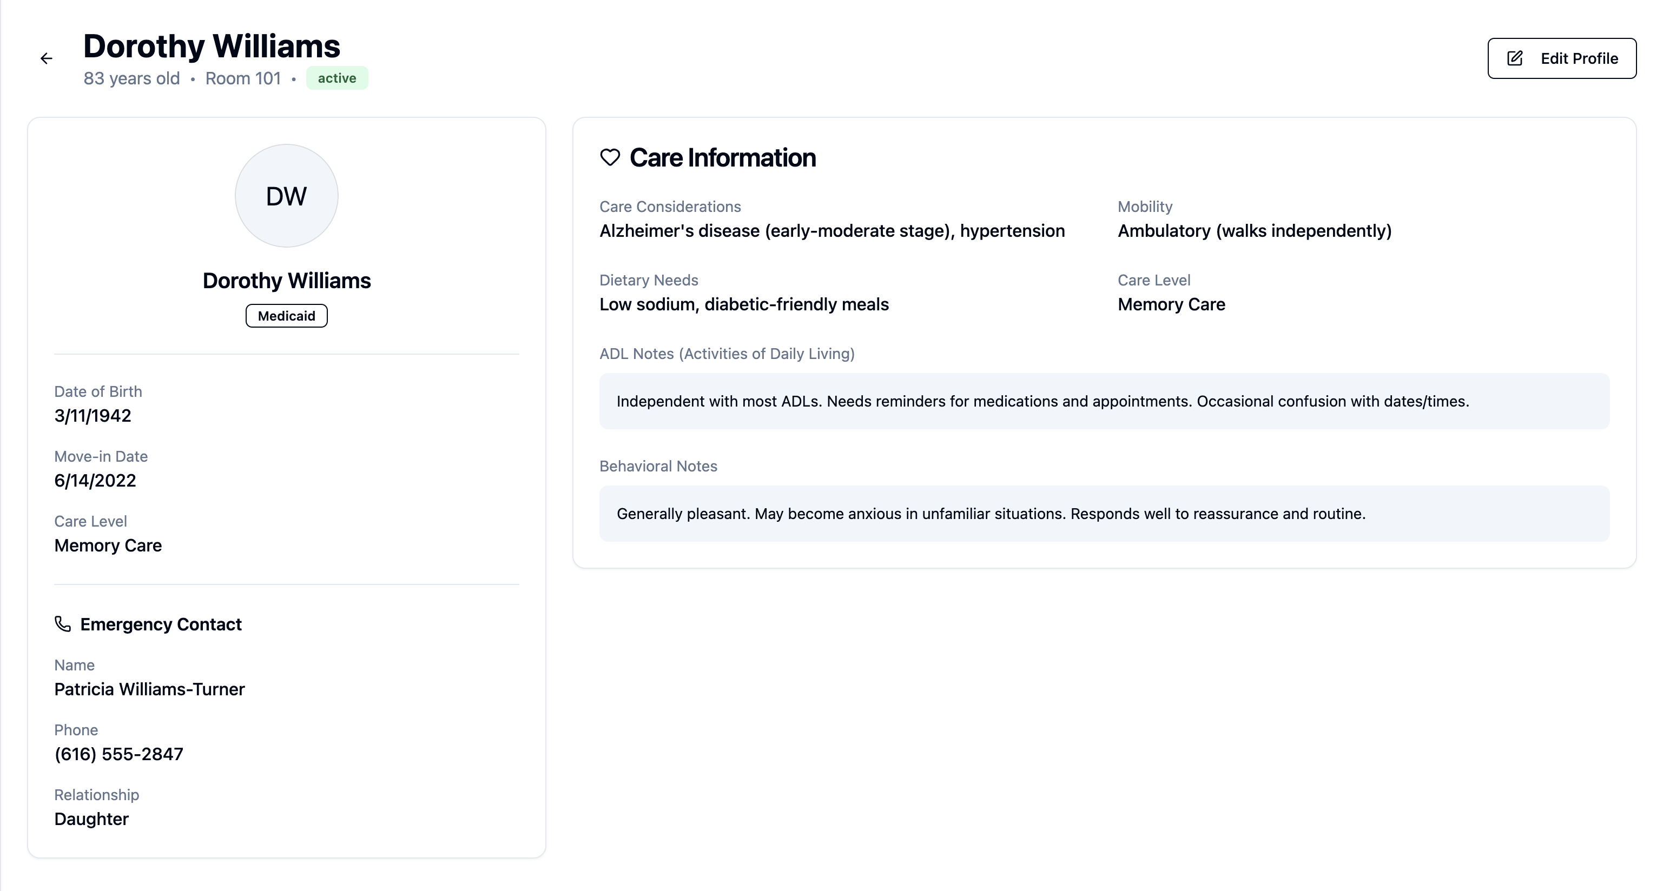This screenshot has width=1663, height=891.
Task: Click the Dorothy Williams page heading
Action: (x=212, y=46)
